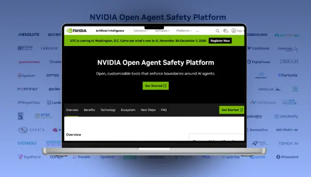Click the TrendAI partner logo
311x177 pixels.
point(81,157)
